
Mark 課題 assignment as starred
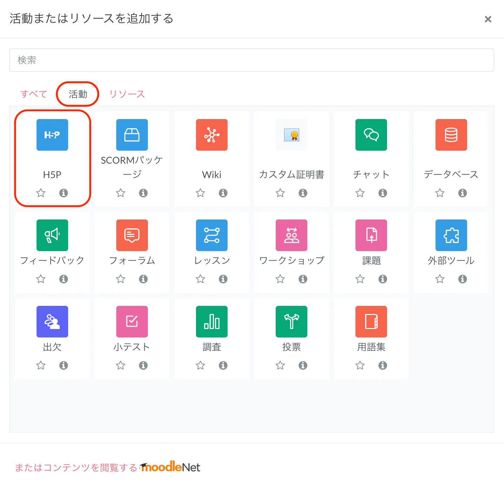pos(360,279)
